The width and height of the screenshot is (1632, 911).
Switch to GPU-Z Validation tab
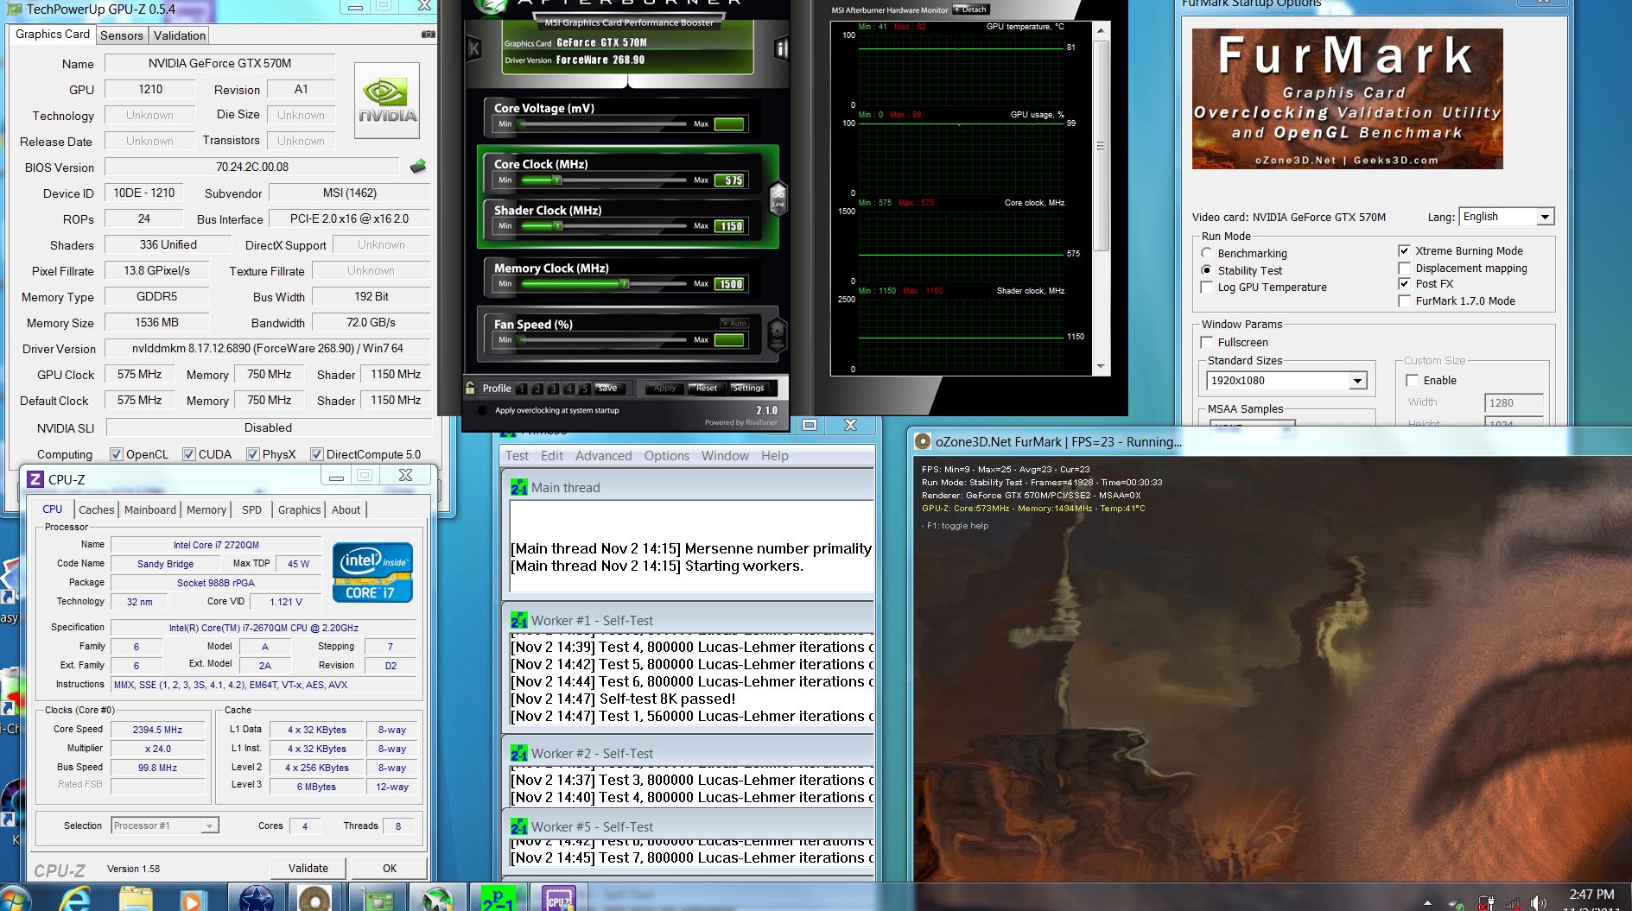pos(180,35)
